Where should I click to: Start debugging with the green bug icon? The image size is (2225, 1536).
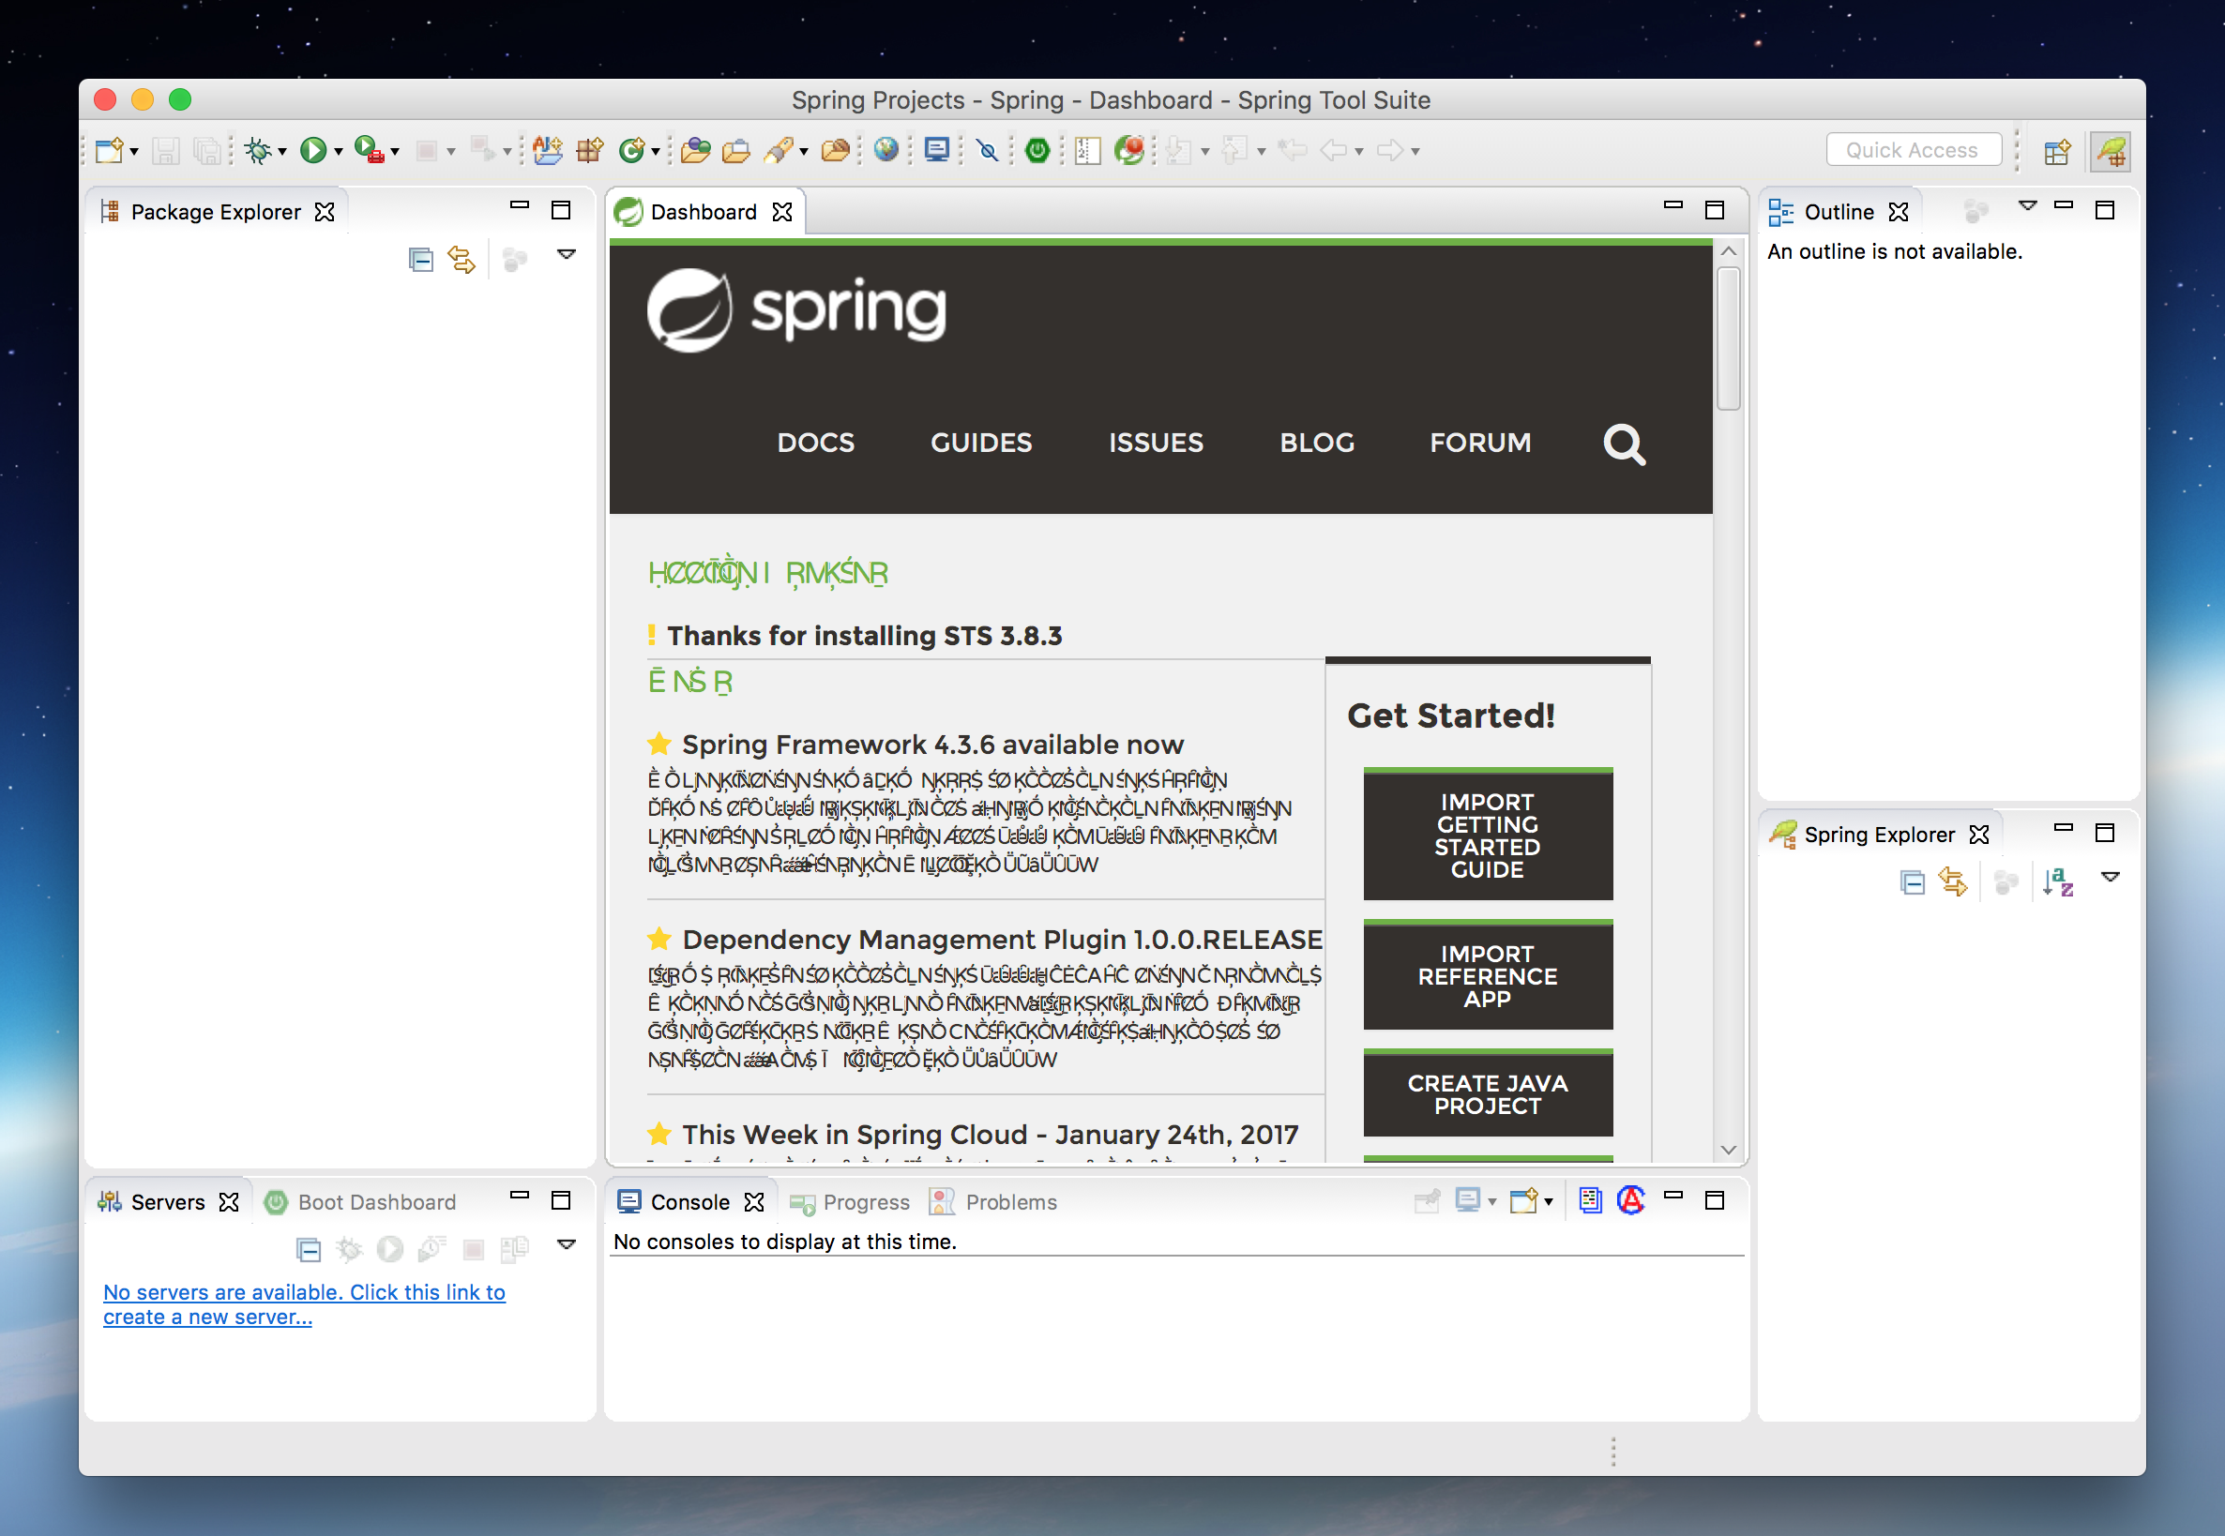click(257, 151)
